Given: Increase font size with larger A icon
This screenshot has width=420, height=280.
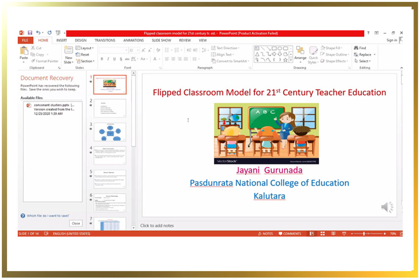Looking at the screenshot, I should tap(144, 50).
